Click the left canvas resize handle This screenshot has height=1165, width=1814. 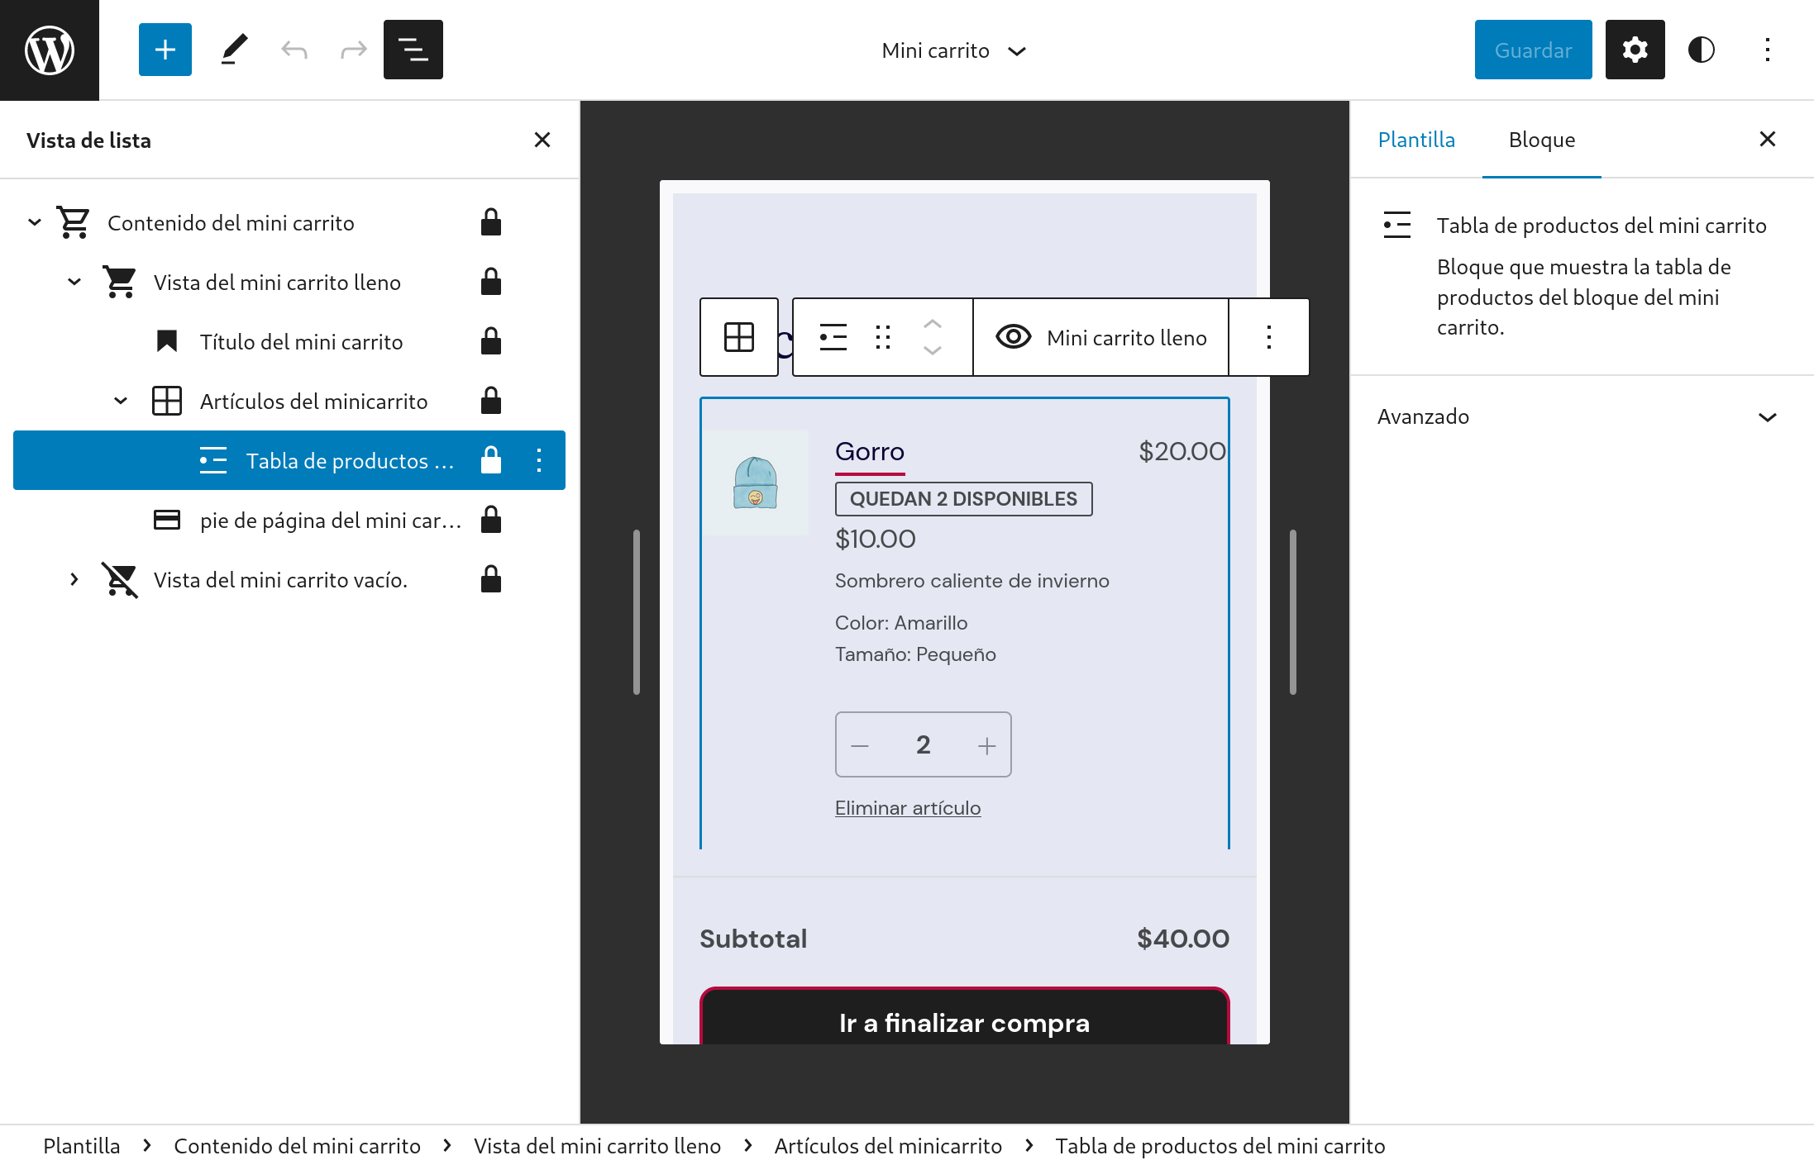pos(637,612)
